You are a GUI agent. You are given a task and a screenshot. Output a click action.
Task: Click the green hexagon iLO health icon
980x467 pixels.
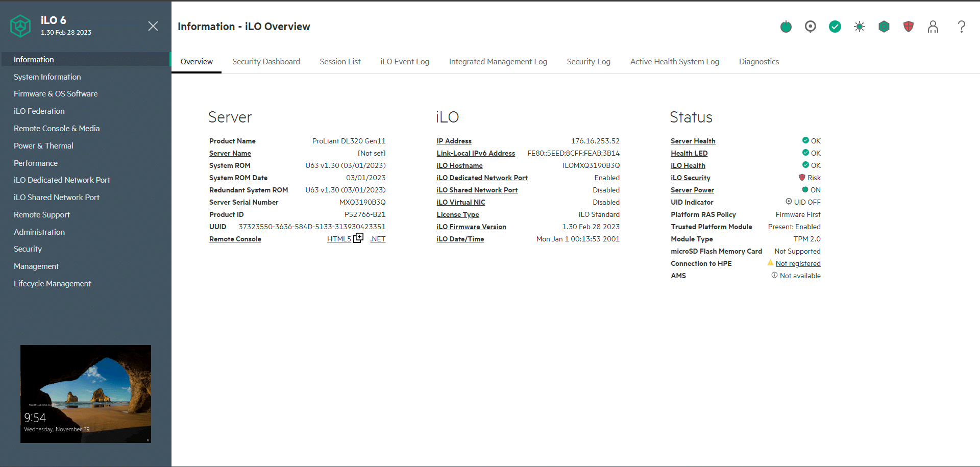pyautogui.click(x=884, y=27)
